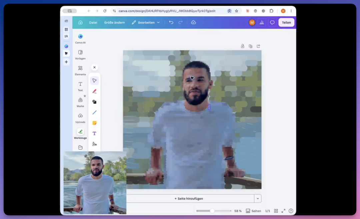
Task: Open grid view of pages
Action: point(276,211)
